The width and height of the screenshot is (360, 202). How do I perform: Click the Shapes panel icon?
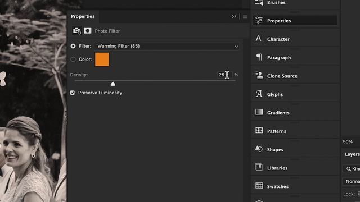259,149
